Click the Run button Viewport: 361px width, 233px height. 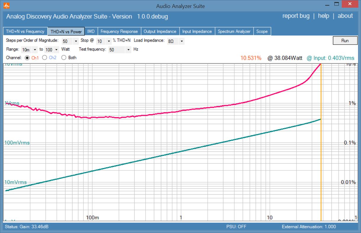pyautogui.click(x=345, y=40)
